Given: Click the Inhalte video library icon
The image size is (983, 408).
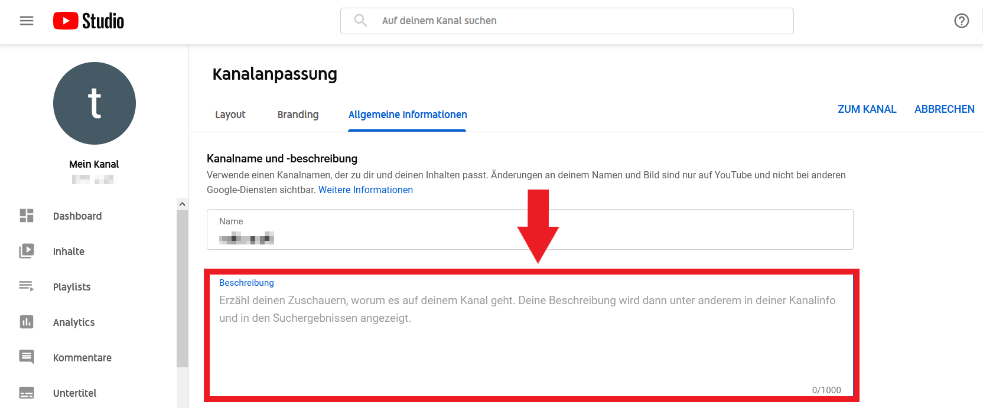Looking at the screenshot, I should (x=27, y=251).
